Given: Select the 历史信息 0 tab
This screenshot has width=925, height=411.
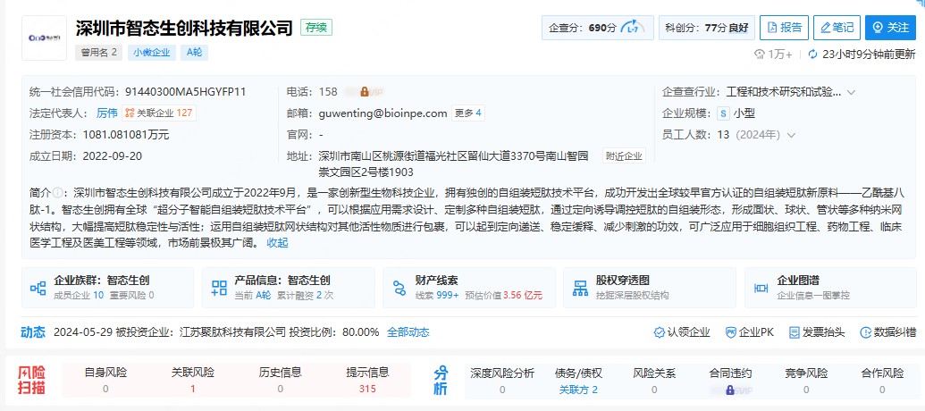Looking at the screenshot, I should tap(281, 381).
